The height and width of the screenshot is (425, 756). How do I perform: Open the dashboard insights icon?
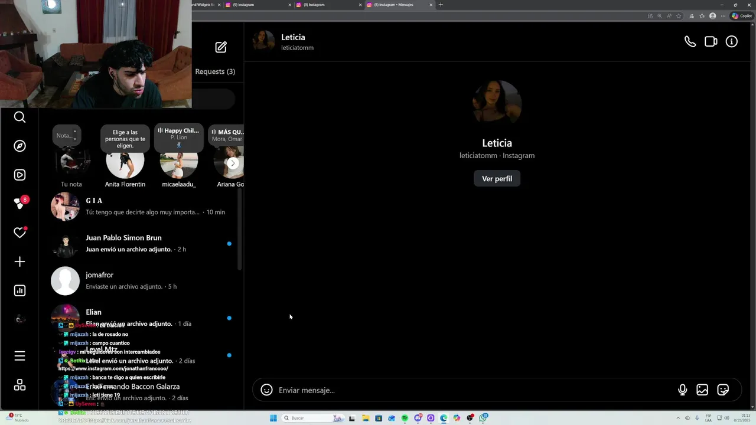tap(19, 290)
